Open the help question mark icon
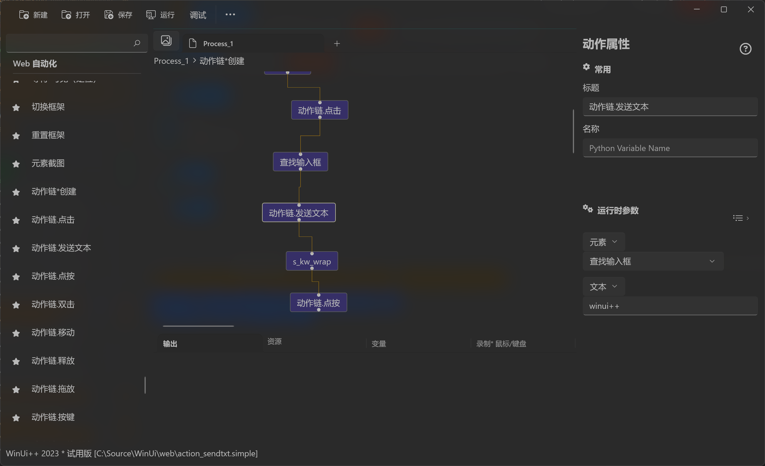Image resolution: width=765 pixels, height=466 pixels. tap(745, 49)
